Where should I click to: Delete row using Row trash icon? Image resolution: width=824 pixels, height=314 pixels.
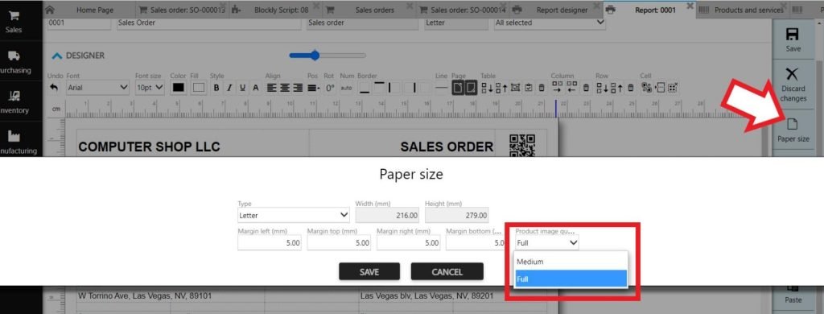point(631,88)
